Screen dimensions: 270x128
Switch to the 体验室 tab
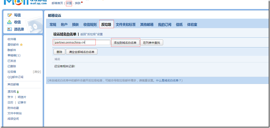click(x=192, y=25)
